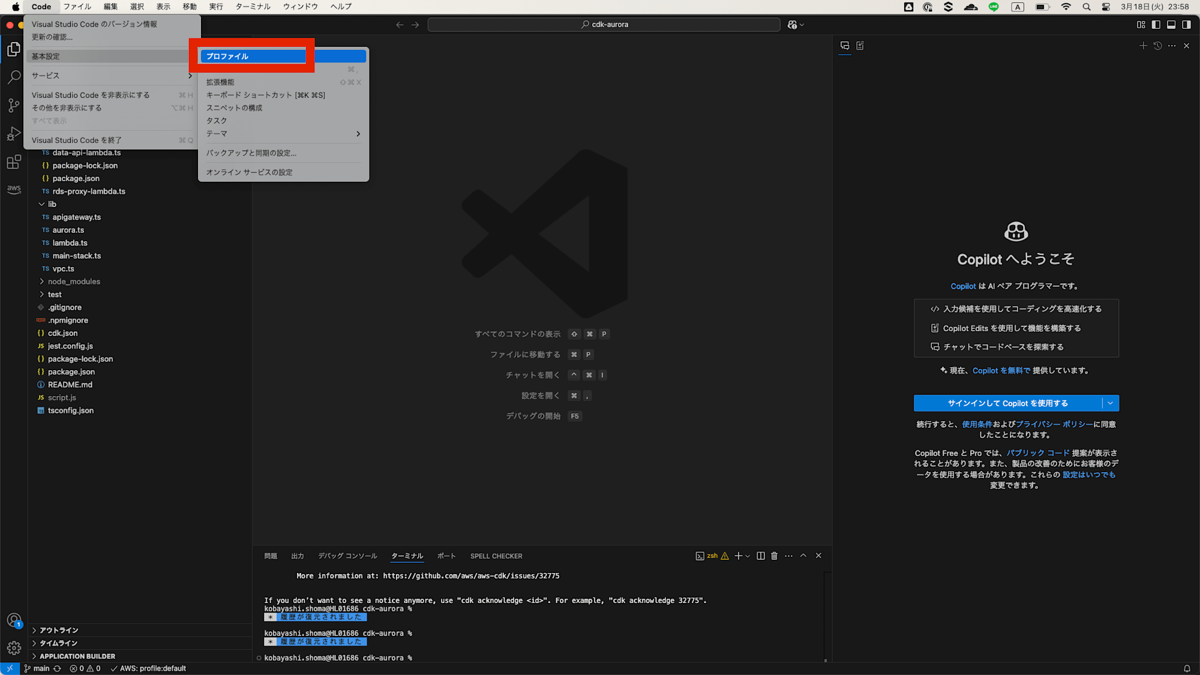Switch to the Copilot Edits view icon
Screen dimensions: 1200x675
(x=860, y=46)
